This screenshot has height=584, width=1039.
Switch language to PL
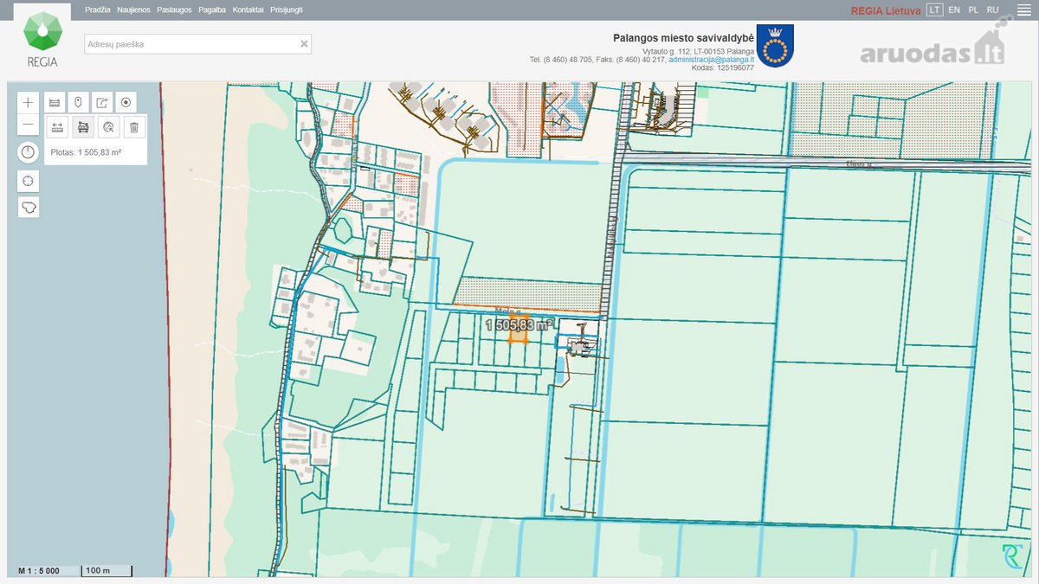pos(974,10)
